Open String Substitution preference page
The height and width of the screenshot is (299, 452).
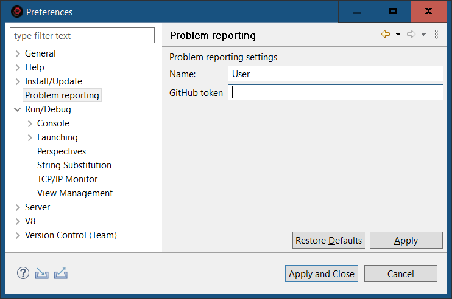coord(74,165)
